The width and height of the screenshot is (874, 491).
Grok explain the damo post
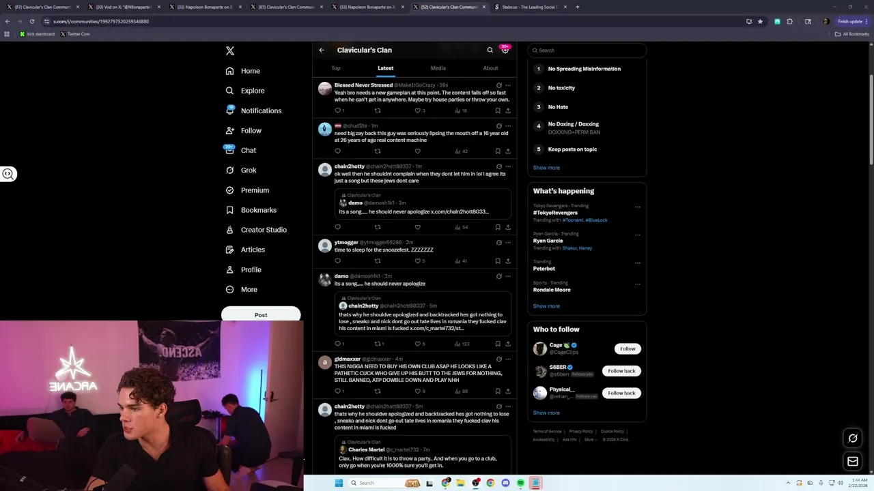498,276
